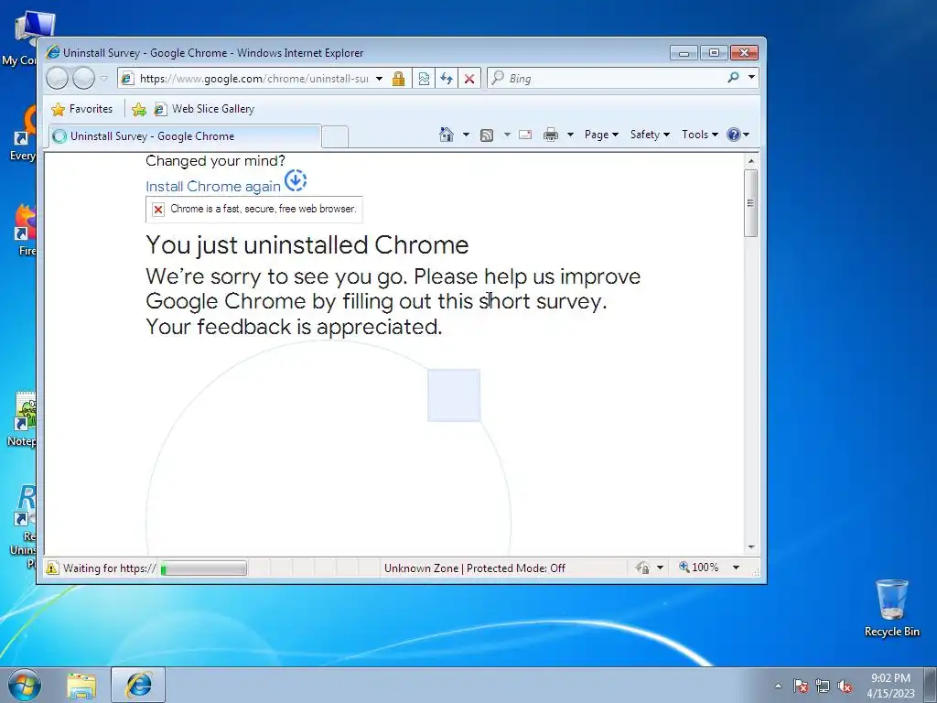Click the Add to Favorites Bar icon

[x=139, y=109]
